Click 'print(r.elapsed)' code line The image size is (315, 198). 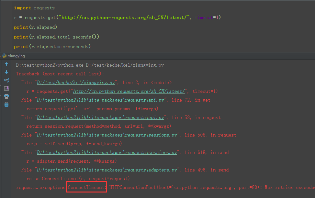pos(35,27)
